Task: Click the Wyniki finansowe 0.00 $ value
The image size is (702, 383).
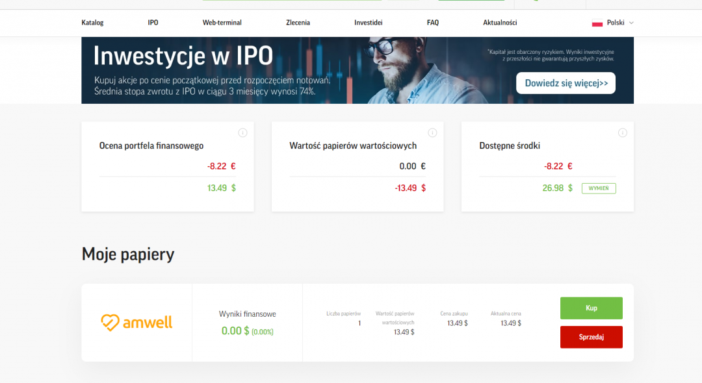Action: pyautogui.click(x=235, y=331)
